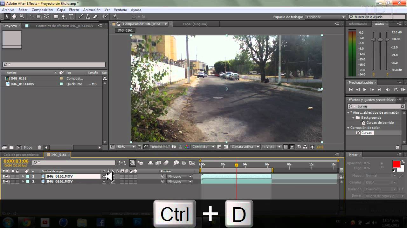This screenshot has height=228, width=407.
Task: Open the Ventana menu
Action: coord(120,10)
